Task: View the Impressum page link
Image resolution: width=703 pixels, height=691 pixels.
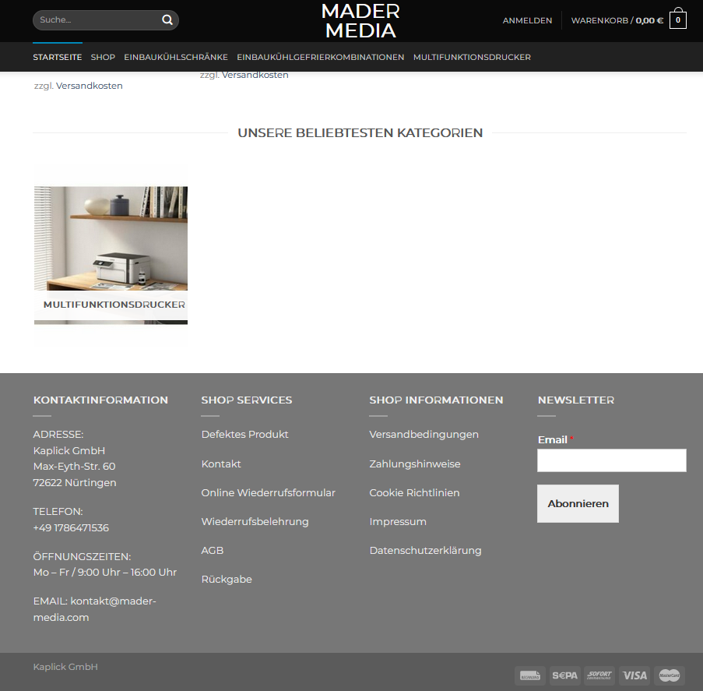Action: (398, 521)
